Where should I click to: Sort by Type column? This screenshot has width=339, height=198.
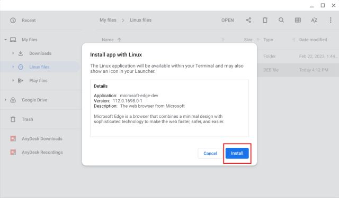[268, 40]
